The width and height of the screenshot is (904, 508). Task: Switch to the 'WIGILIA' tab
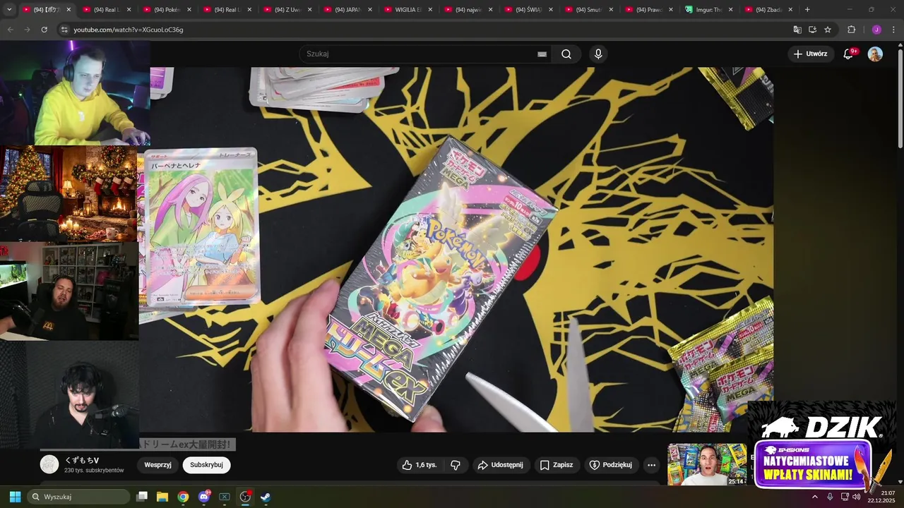point(408,10)
